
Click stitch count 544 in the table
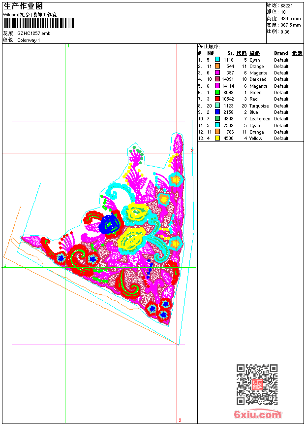pyautogui.click(x=230, y=66)
